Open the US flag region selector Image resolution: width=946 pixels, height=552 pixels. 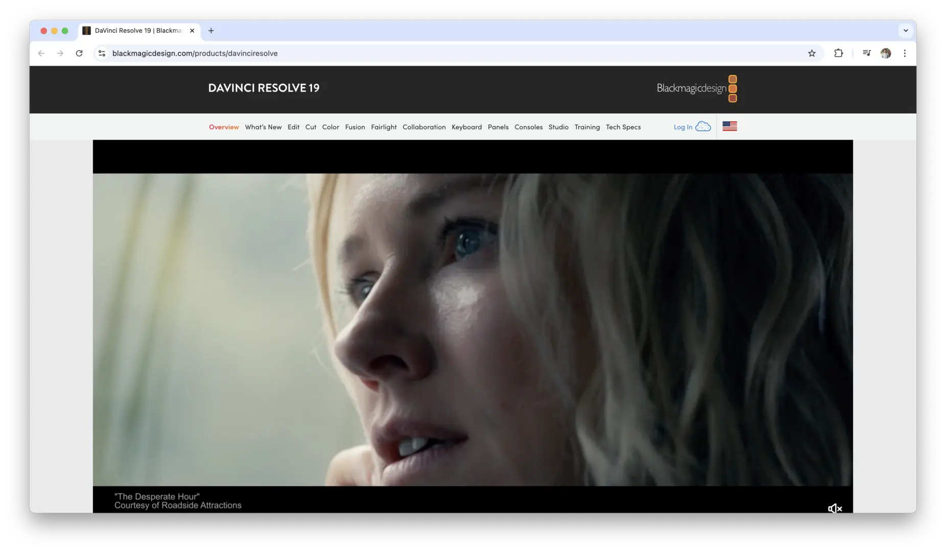pos(730,126)
